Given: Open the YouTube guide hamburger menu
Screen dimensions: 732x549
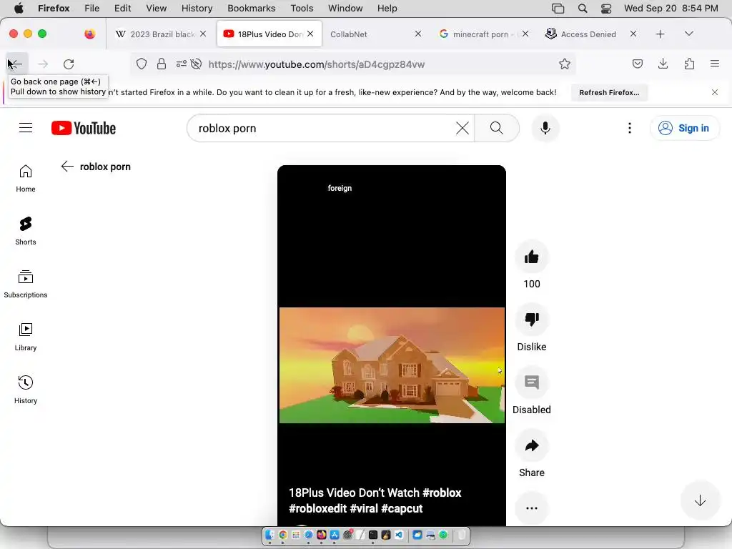Looking at the screenshot, I should click(26, 128).
